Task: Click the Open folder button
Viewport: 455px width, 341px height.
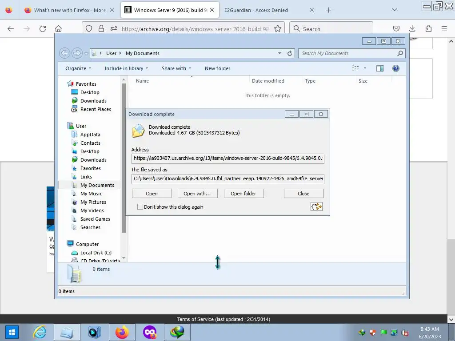Action: [243, 194]
